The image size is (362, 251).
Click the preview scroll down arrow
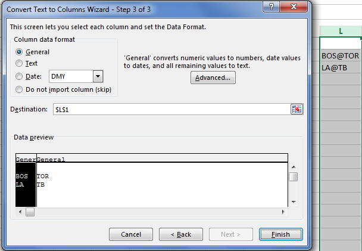(294, 202)
